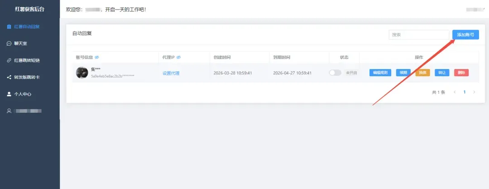Screen dimensions: 489x189
Task: Click the blurred user name at top right
Action: click(x=475, y=9)
